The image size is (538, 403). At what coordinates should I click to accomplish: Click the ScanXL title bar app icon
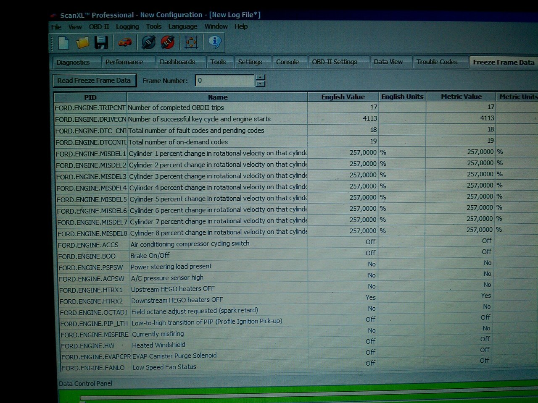point(53,16)
